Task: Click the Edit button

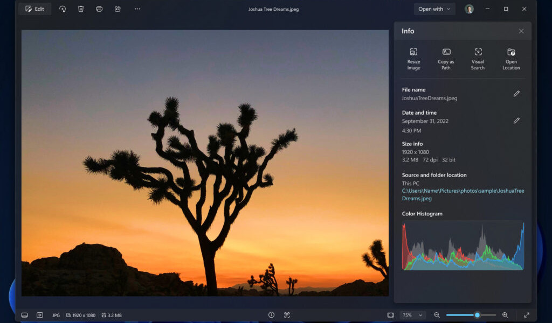Action: (34, 9)
